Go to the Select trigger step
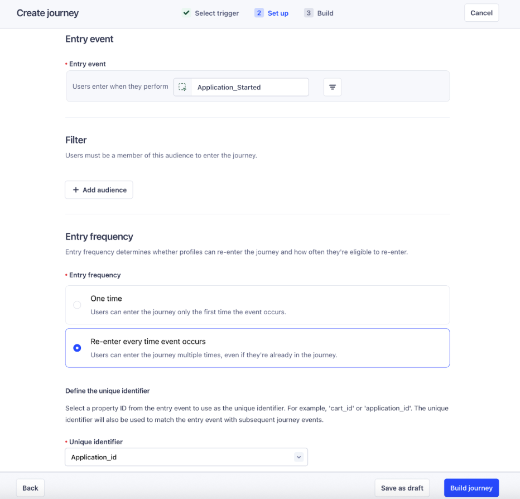The width and height of the screenshot is (520, 499). [x=216, y=13]
